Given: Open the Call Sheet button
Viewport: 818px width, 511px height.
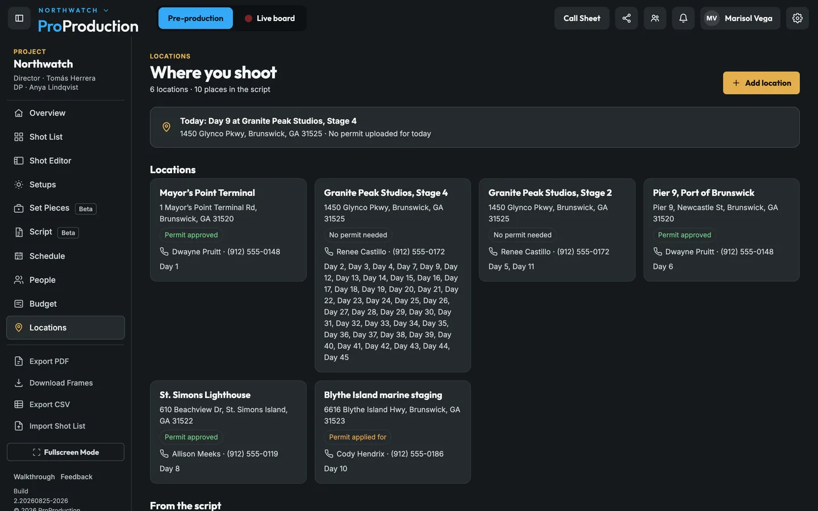Looking at the screenshot, I should click(582, 18).
